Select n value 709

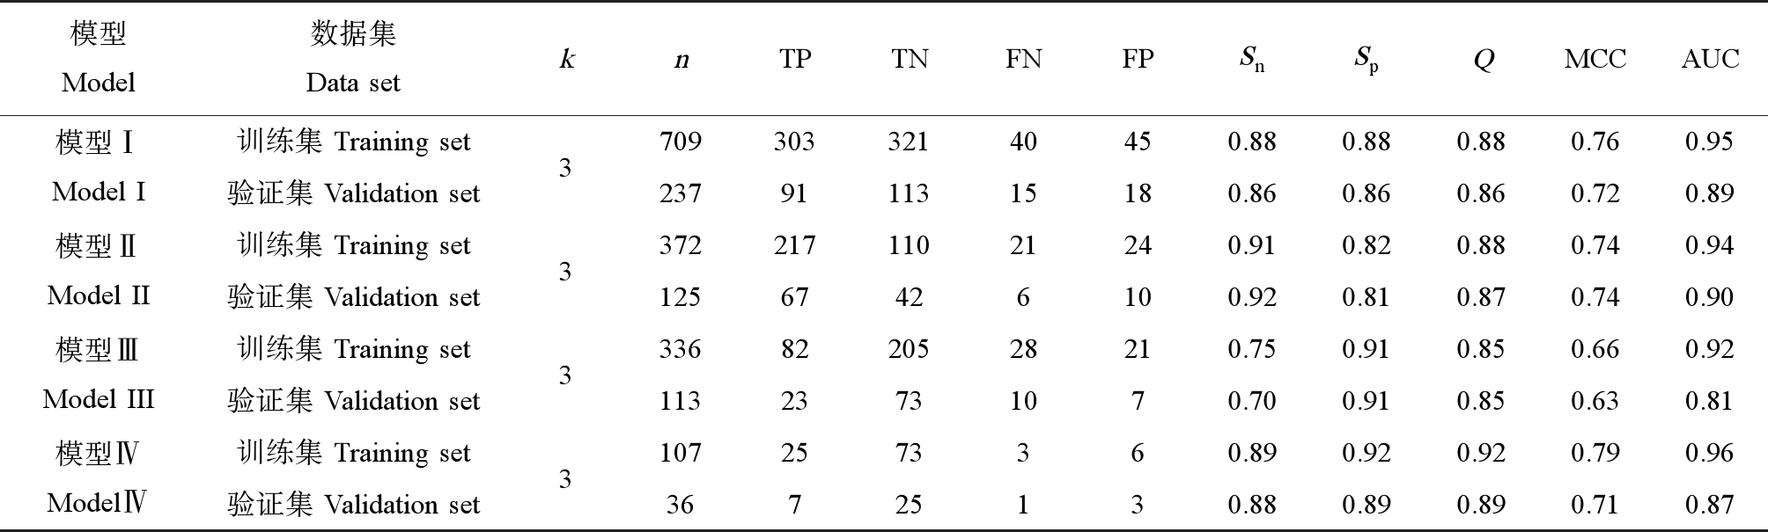coord(681,142)
